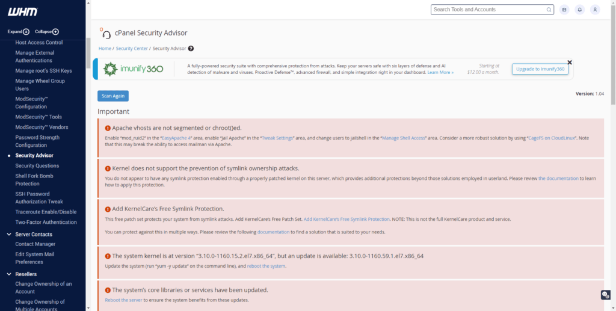Viewport: 616px width, 311px height.
Task: Click the sidebar scrollbar thumb
Action: tap(88, 54)
